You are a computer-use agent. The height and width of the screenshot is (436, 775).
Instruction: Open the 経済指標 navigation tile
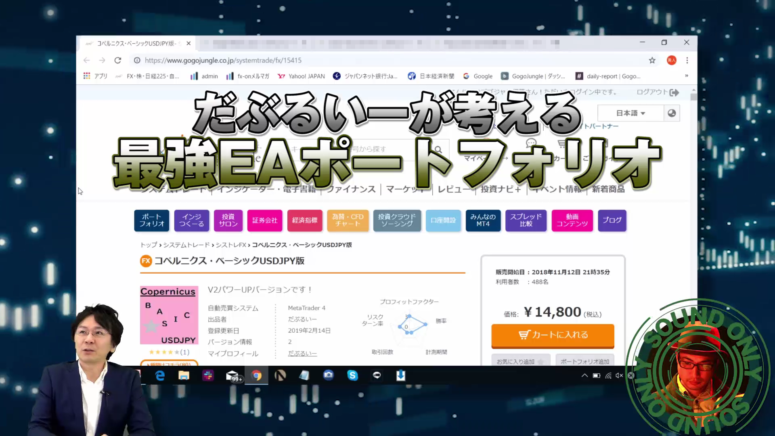point(305,220)
